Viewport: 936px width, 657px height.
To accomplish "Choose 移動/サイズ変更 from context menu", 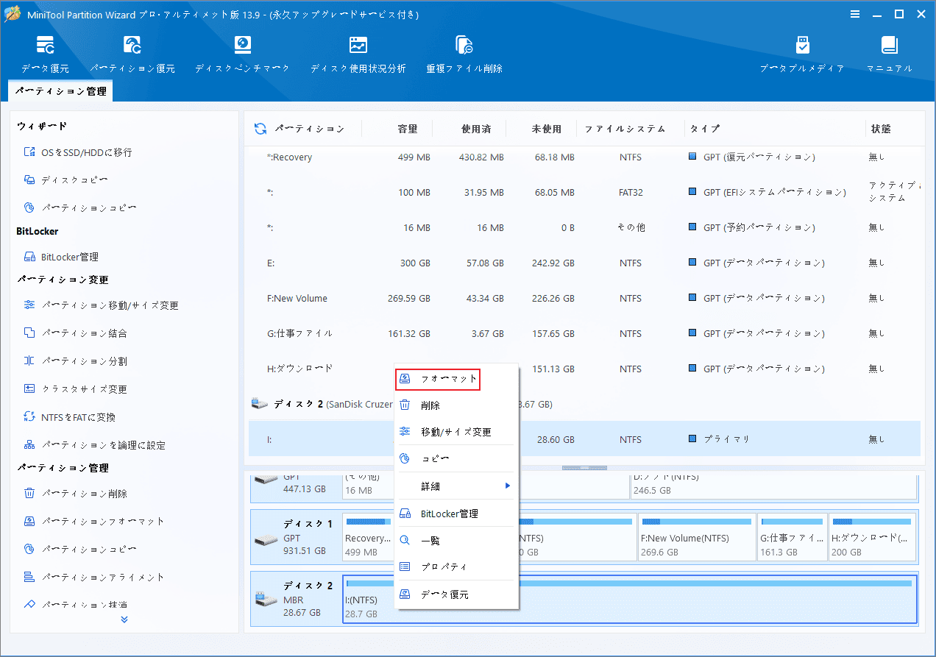I will [x=457, y=432].
